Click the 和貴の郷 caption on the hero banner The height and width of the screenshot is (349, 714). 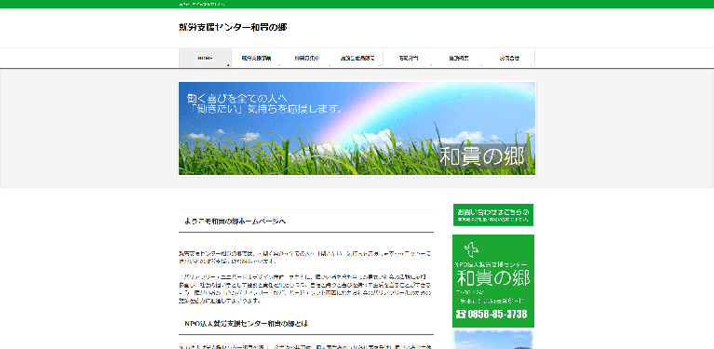[482, 157]
